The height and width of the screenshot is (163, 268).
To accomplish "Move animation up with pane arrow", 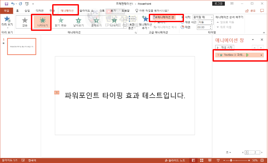I will point(254,48).
